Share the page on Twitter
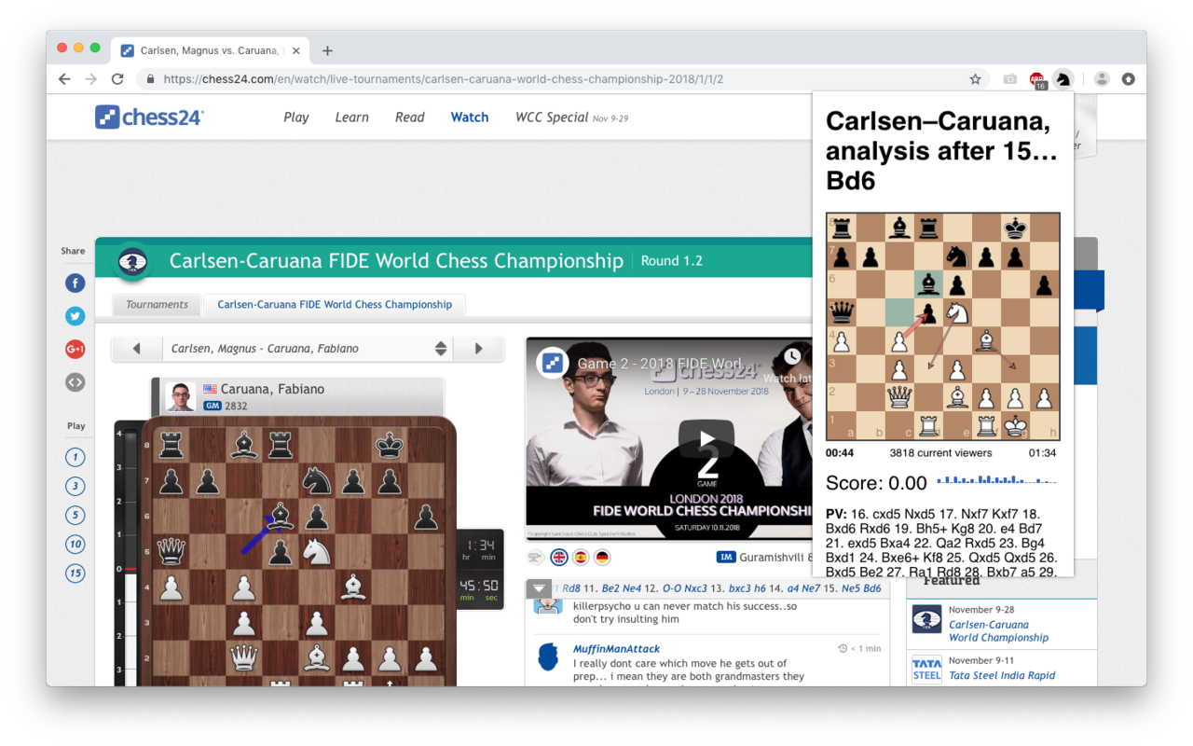Screen dimensions: 1193x746 click(x=75, y=316)
